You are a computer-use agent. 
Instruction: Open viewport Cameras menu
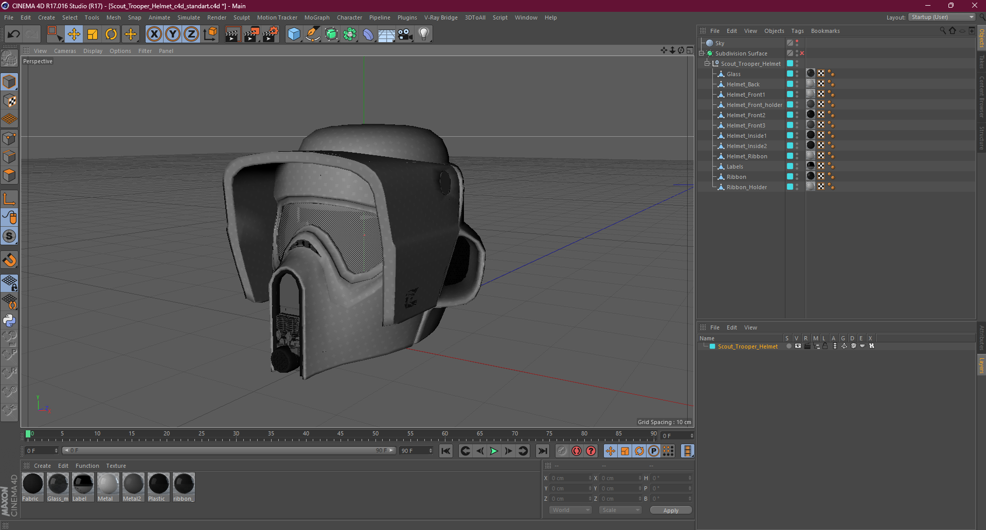(65, 51)
